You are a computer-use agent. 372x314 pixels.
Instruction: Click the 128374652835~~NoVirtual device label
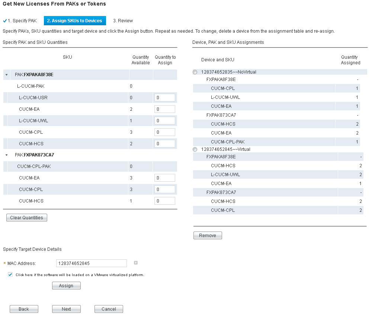[x=228, y=72]
